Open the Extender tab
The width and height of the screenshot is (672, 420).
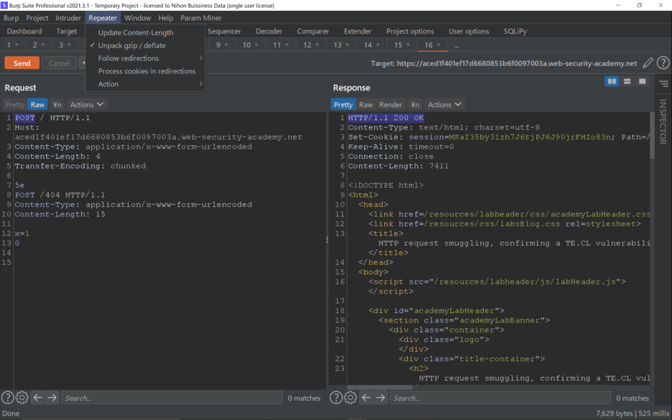tap(358, 31)
